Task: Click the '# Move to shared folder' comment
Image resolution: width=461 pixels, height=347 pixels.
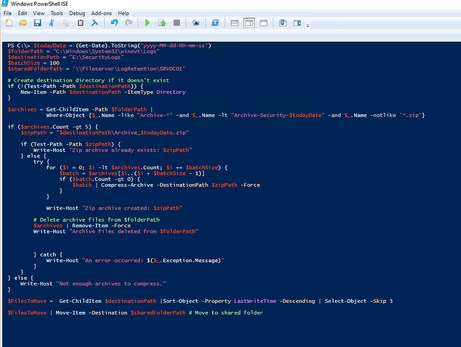Action: [226, 313]
